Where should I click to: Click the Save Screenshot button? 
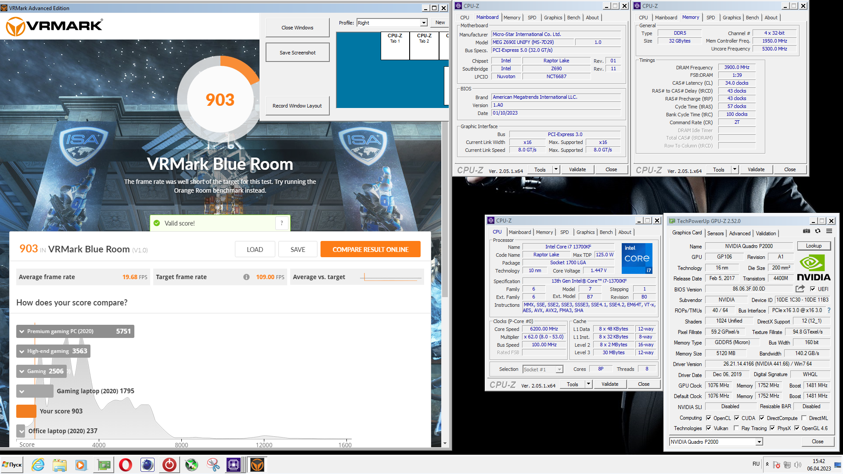[x=297, y=53]
